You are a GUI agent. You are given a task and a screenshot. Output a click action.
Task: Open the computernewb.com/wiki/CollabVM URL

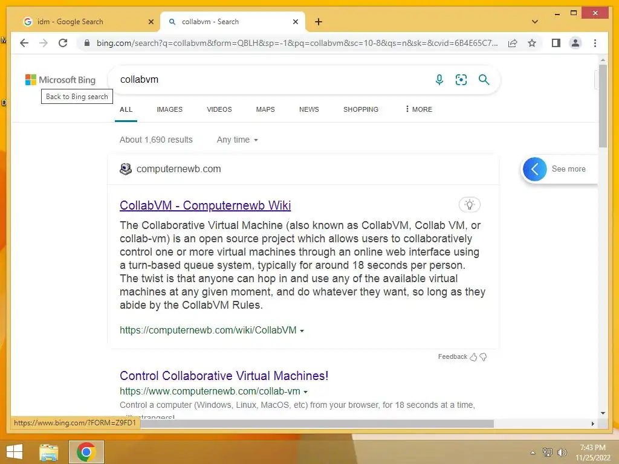point(208,330)
